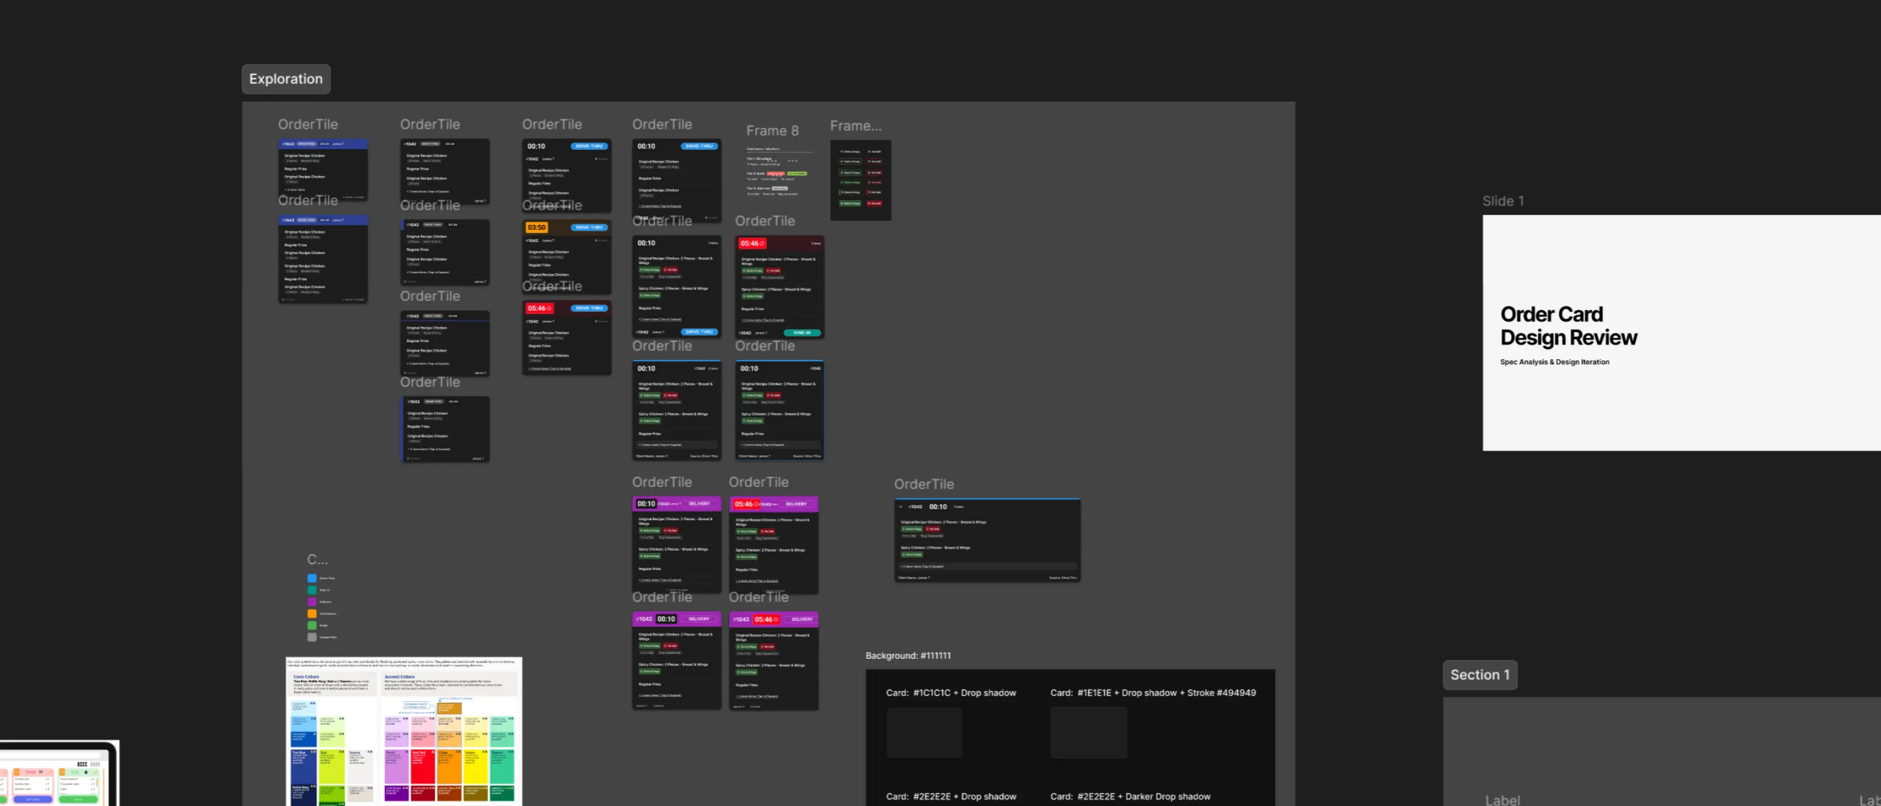The image size is (1881, 806).
Task: Click the "C..." frame label
Action: [317, 560]
